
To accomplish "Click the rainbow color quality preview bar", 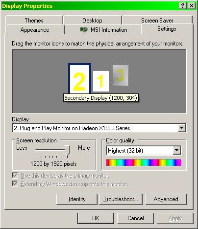I will [144, 162].
